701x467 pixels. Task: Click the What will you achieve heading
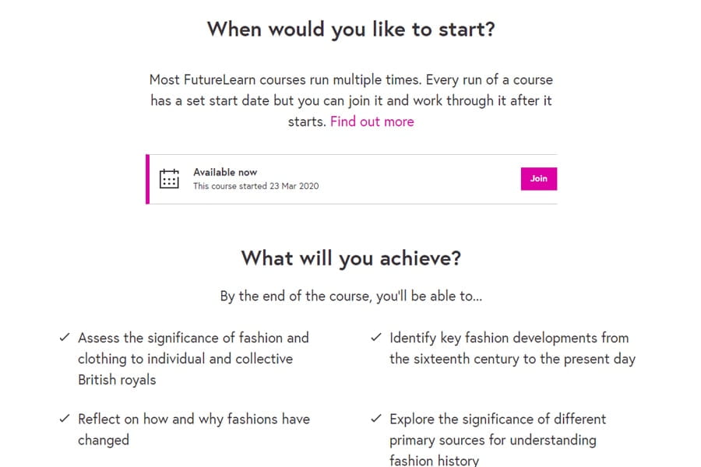pos(350,258)
